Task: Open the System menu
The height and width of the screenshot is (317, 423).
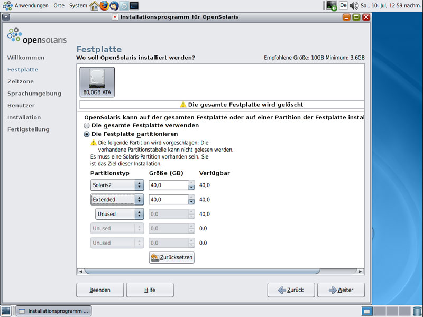Action: click(x=78, y=6)
